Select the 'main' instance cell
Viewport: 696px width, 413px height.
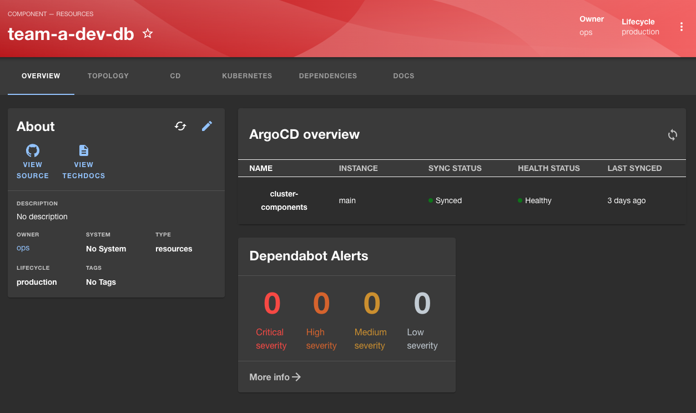[347, 200]
